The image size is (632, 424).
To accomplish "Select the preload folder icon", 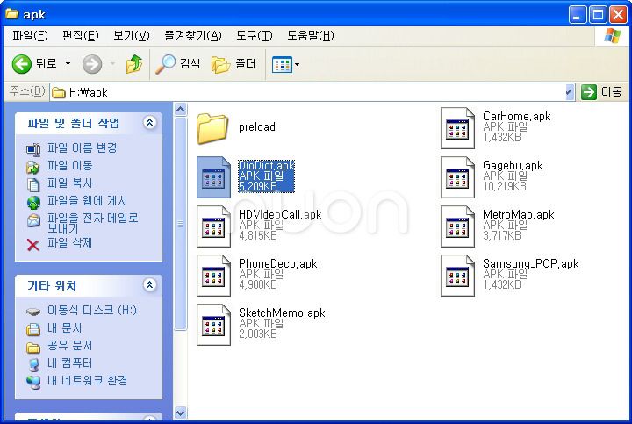I will 212,128.
